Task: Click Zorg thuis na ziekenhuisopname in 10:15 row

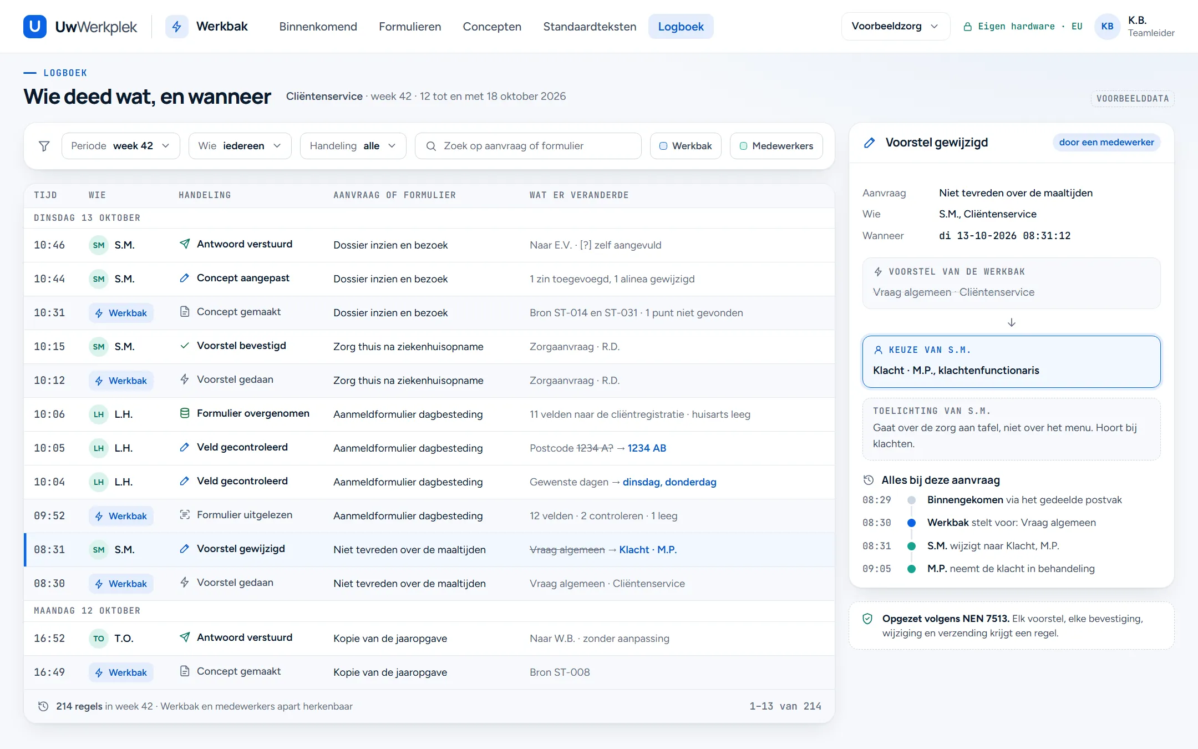Action: point(408,347)
